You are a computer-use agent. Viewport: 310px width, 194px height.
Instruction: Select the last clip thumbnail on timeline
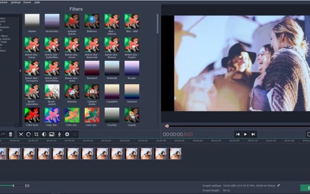[x=175, y=154]
